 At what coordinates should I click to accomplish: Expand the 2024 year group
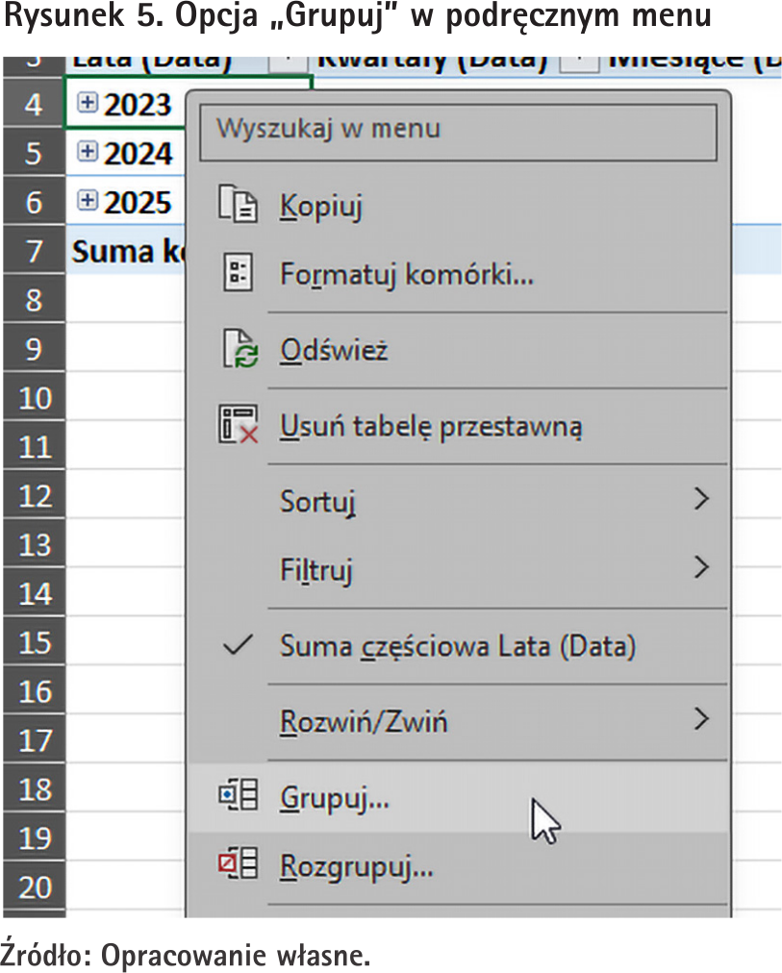click(87, 152)
